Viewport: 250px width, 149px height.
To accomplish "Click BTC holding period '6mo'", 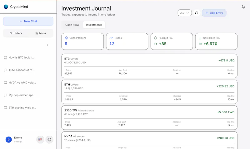I will (x=231, y=73).
